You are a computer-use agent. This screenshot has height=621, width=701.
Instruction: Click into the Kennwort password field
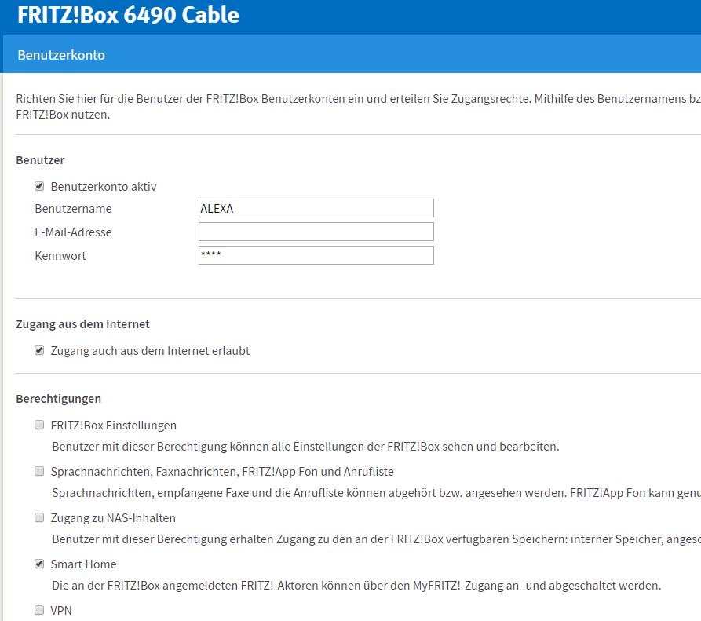(x=316, y=255)
